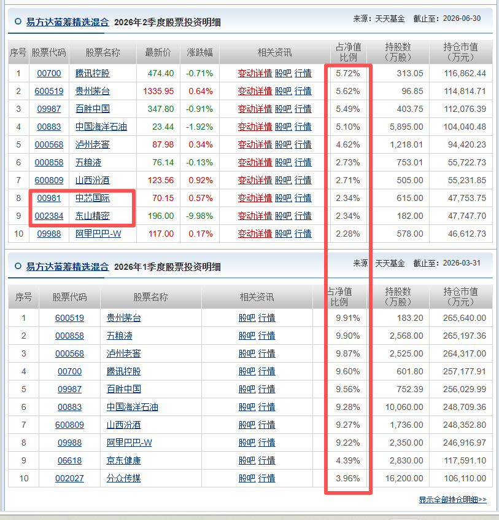Select the -9.98% change value for 东山精密
This screenshot has width=499, height=520.
coord(199,216)
